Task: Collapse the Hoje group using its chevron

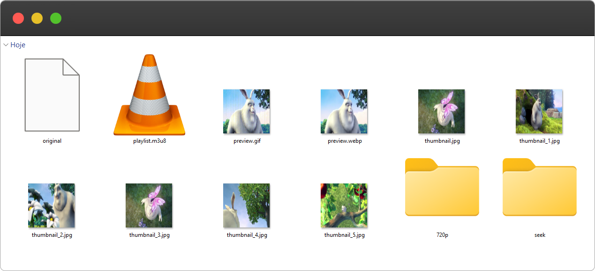Action: [x=6, y=45]
